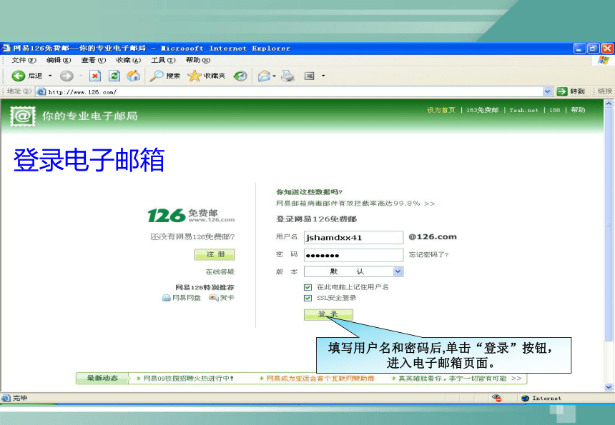The width and height of the screenshot is (615, 425).
Task: Click the 126 mail @ stamp logo
Action: (23, 116)
